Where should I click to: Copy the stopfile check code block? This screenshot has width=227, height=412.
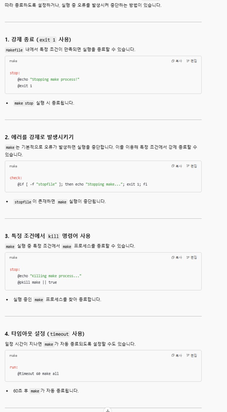point(177,166)
